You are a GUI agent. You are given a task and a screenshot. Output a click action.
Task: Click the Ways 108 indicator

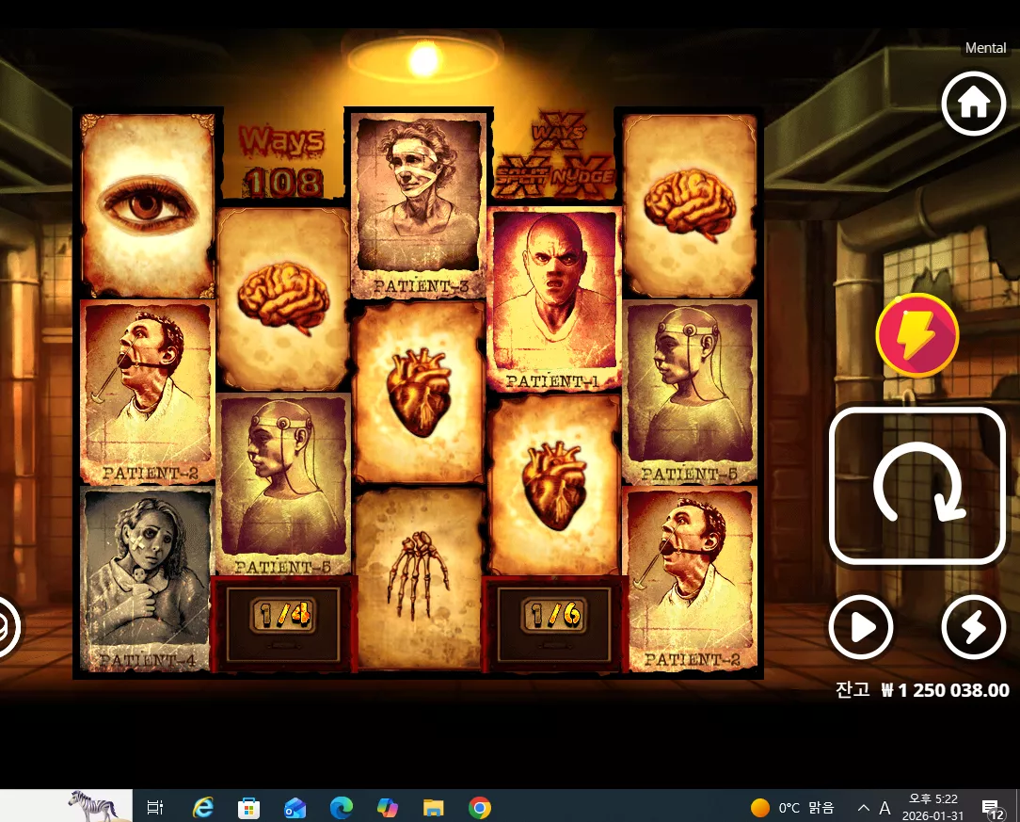point(282,160)
